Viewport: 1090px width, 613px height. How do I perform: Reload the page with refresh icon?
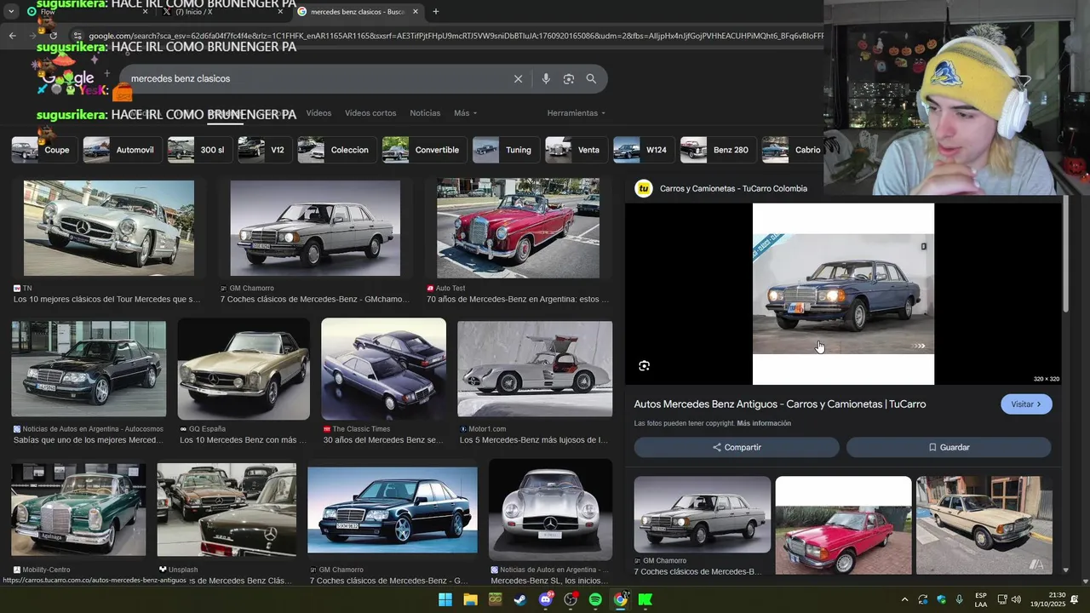[54, 36]
